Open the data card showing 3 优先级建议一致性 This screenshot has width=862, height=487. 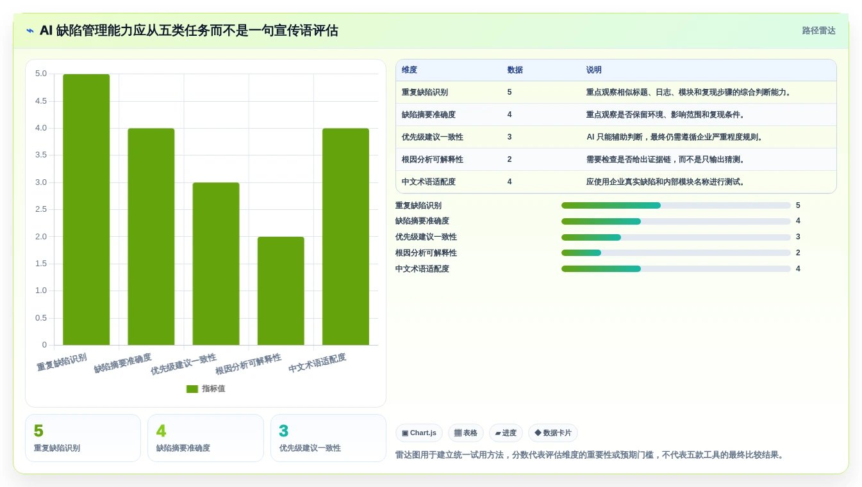(328, 438)
